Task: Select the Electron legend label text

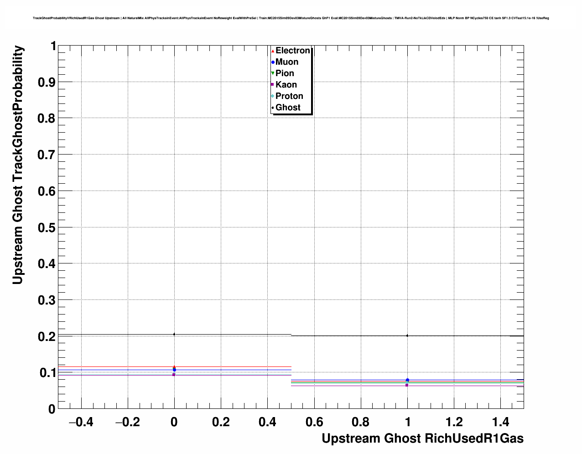Action: pos(293,51)
